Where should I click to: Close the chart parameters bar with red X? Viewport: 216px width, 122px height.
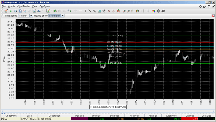tap(213, 16)
